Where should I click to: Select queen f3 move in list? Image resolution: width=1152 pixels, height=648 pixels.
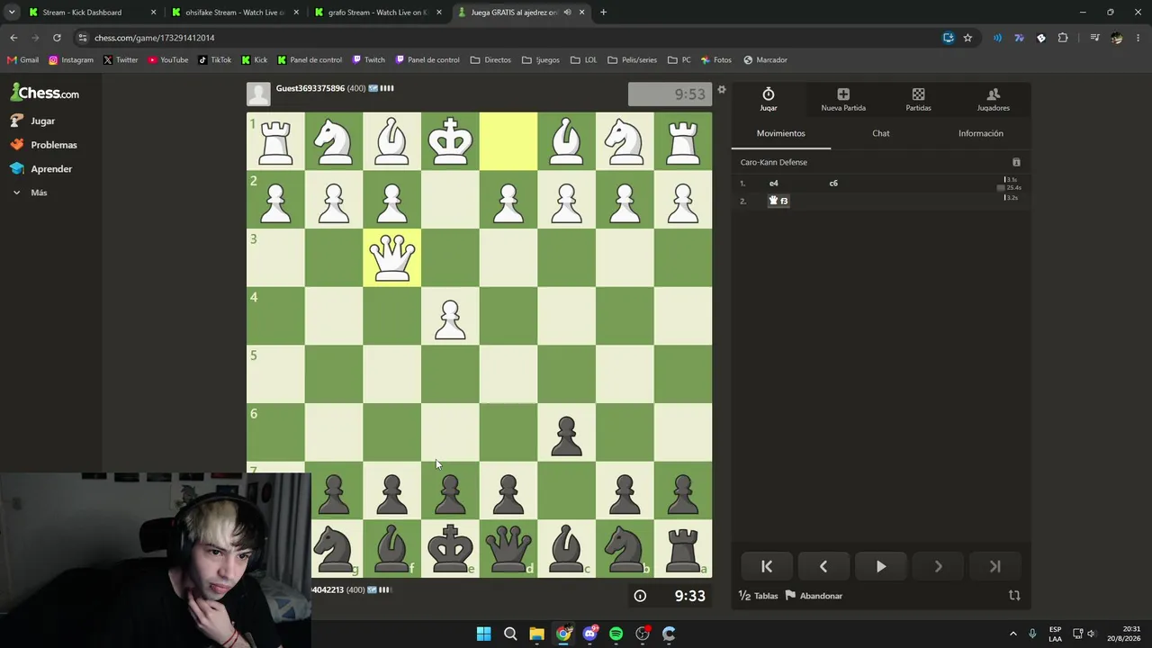[778, 201]
